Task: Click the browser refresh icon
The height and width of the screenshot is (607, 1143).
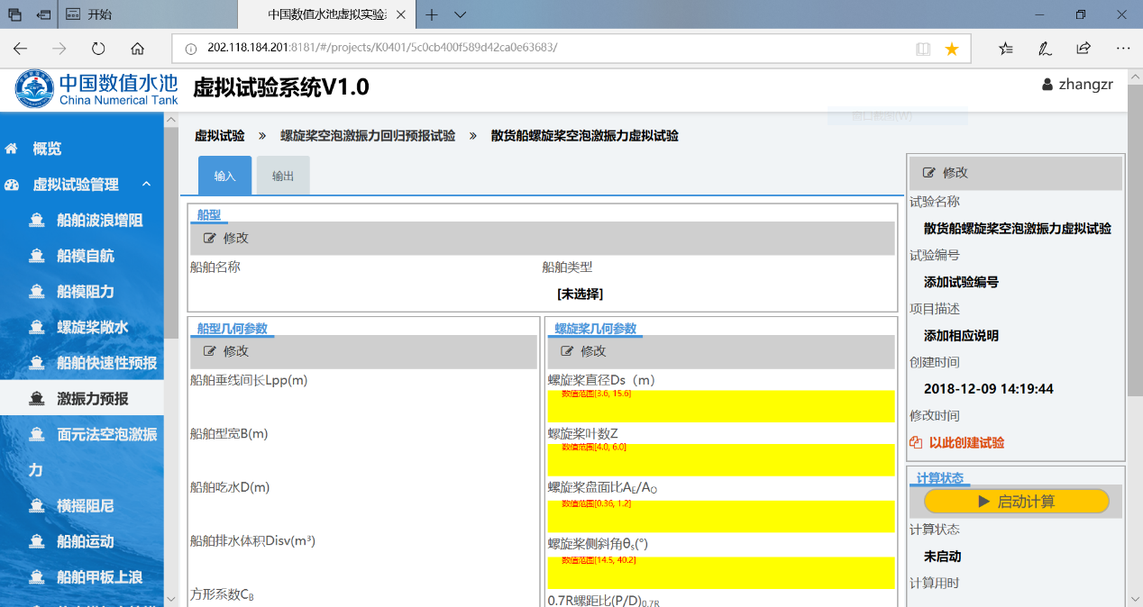Action: (x=98, y=49)
